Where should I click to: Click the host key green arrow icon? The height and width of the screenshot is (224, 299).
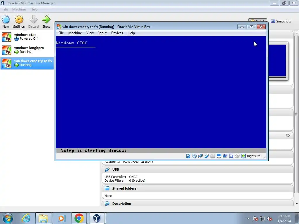[x=243, y=156]
